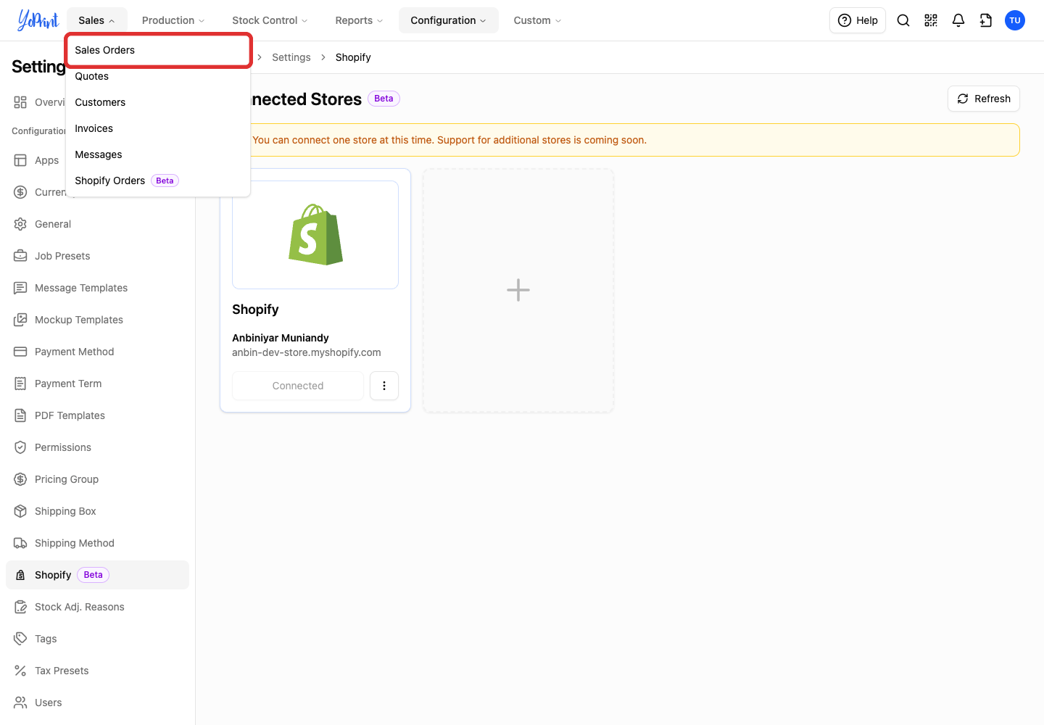Select Invoices from Sales menu

coord(158,128)
